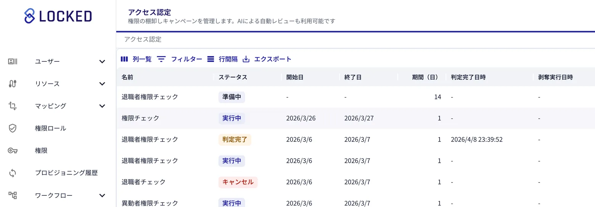
Task: Change 行間隔 row density
Action: [222, 59]
